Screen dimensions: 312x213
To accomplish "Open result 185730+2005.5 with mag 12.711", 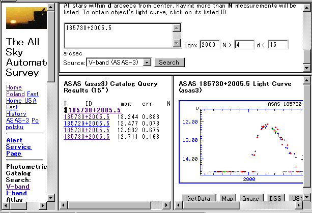I will coord(87,137).
